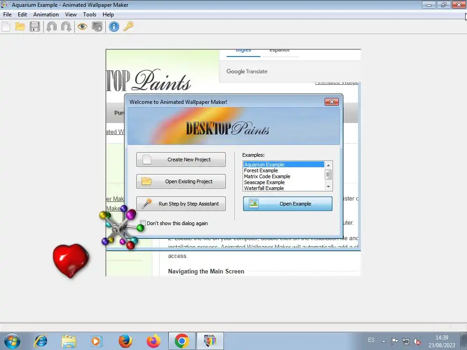The image size is (467, 350).
Task: Click the muted volume tray icon
Action: point(417,342)
